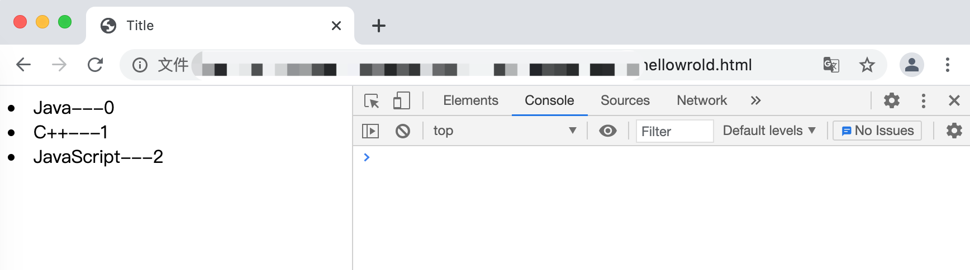Click the console Filter input field
970x270 pixels.
pos(674,132)
